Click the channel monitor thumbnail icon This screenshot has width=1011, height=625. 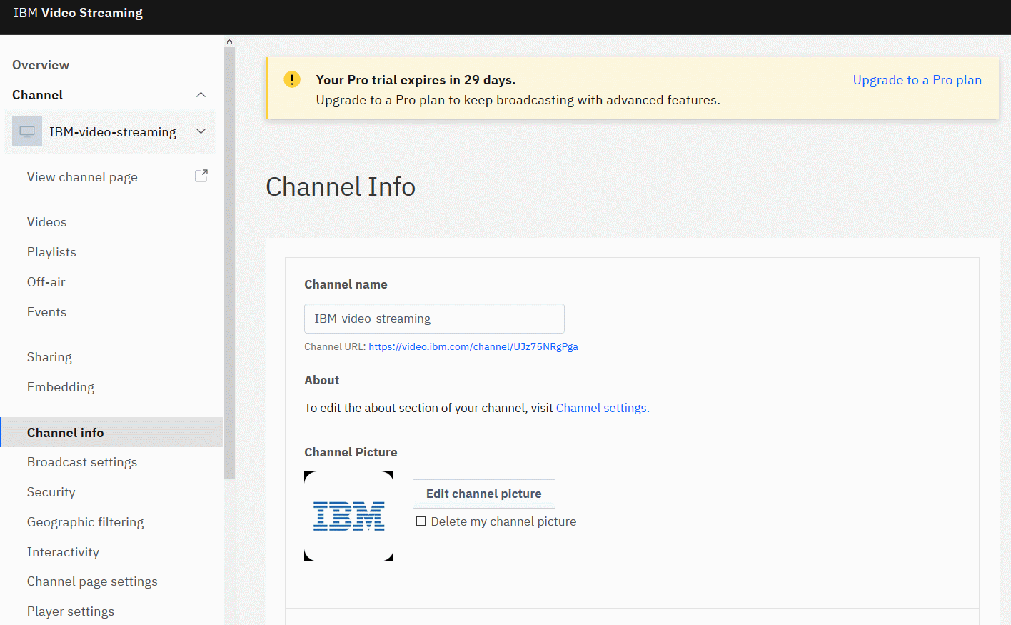click(27, 131)
